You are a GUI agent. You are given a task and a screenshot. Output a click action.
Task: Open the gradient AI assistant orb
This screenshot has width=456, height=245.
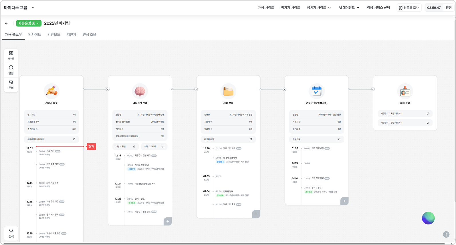[428, 218]
